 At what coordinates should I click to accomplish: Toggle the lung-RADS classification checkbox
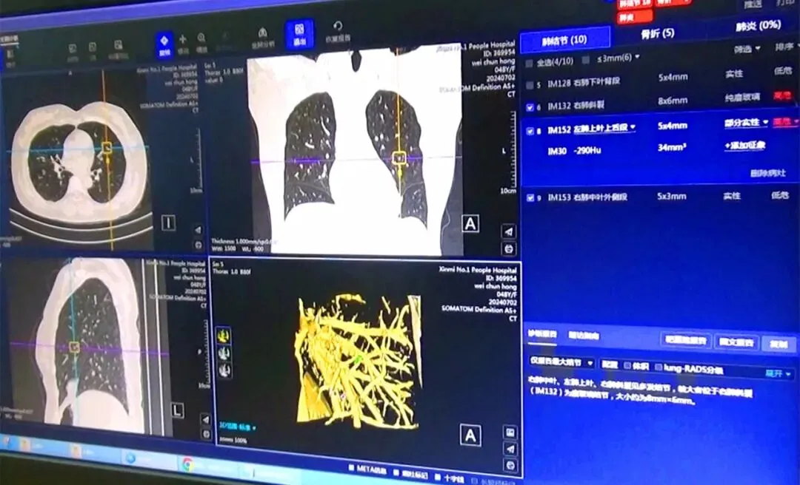click(x=659, y=367)
